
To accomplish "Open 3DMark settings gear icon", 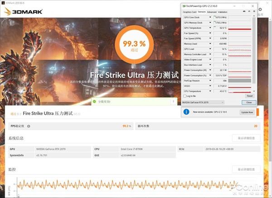I will pyautogui.click(x=260, y=9).
